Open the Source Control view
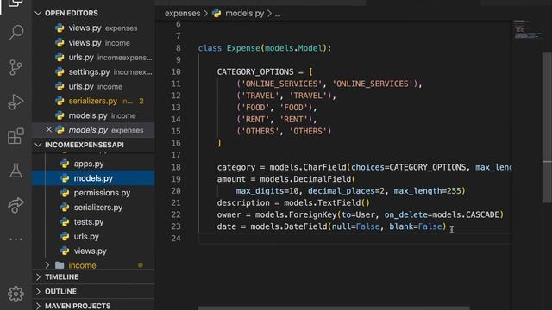The height and width of the screenshot is (310, 552). 16,67
